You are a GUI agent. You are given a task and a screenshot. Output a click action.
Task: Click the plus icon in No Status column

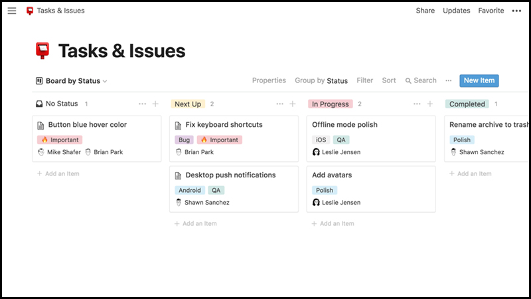[155, 104]
